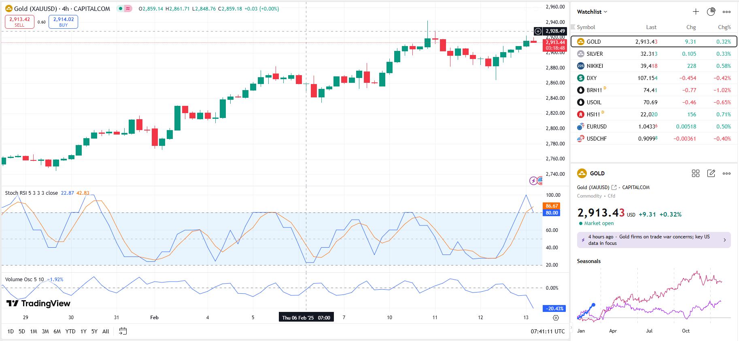Image resolution: width=739 pixels, height=341 pixels.
Task: Expand the Gold news headline chevron
Action: (724, 240)
